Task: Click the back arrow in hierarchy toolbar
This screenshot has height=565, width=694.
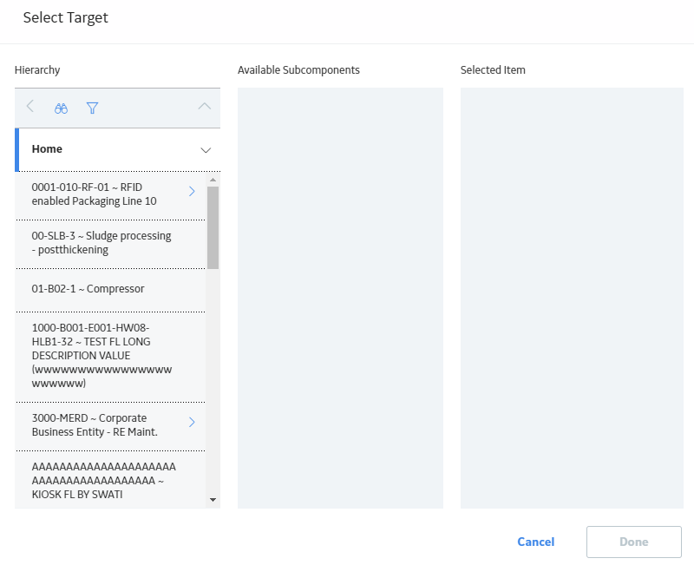Action: (30, 106)
